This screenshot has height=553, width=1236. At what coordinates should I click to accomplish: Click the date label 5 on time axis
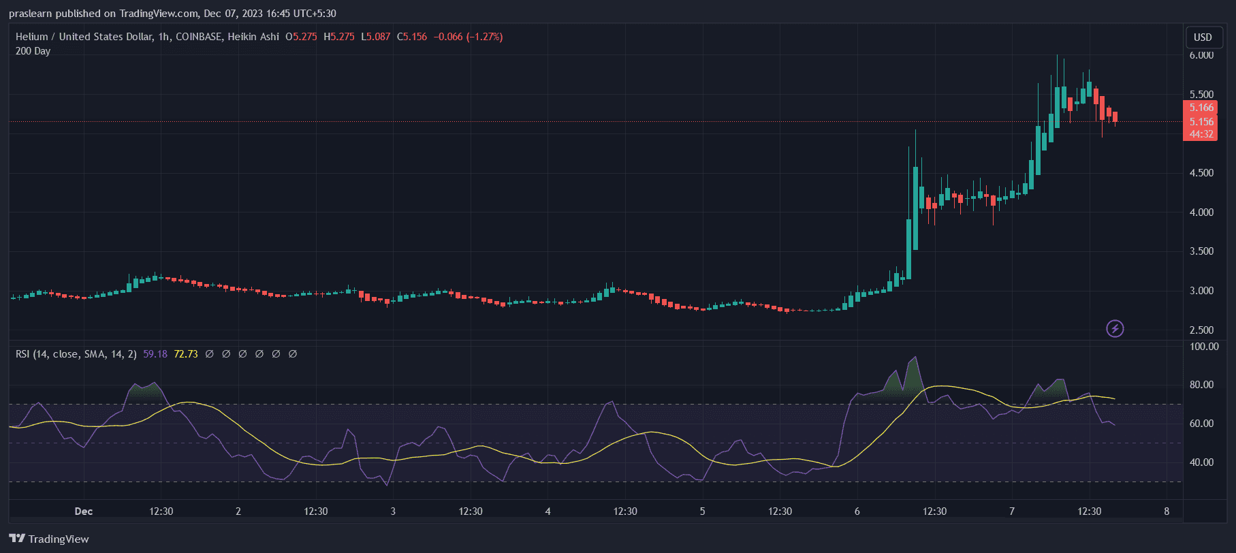coord(702,511)
